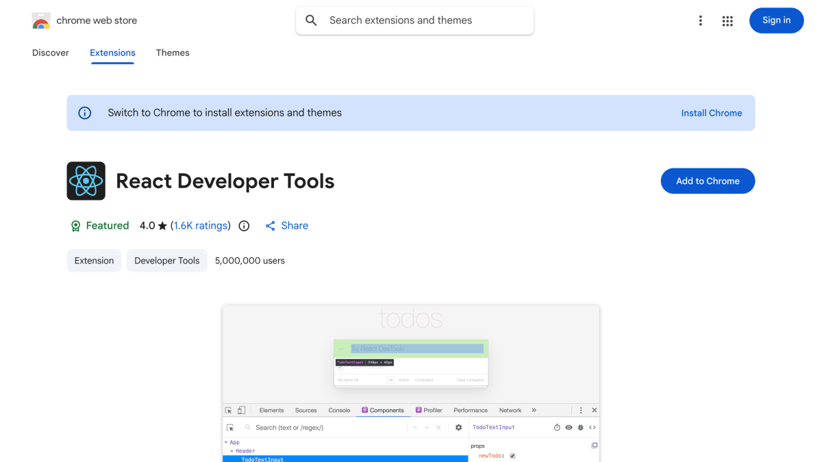Collapse the Header tree node in preview
The image size is (822, 462).
coord(232,451)
